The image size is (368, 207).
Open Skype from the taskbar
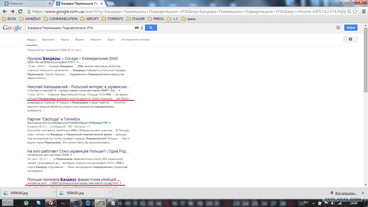(39, 203)
